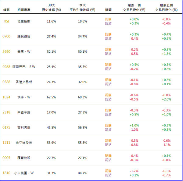This screenshot has width=183, height=181.
Task: Click 1024 implied volatility 60.3%
Action: 83,97
